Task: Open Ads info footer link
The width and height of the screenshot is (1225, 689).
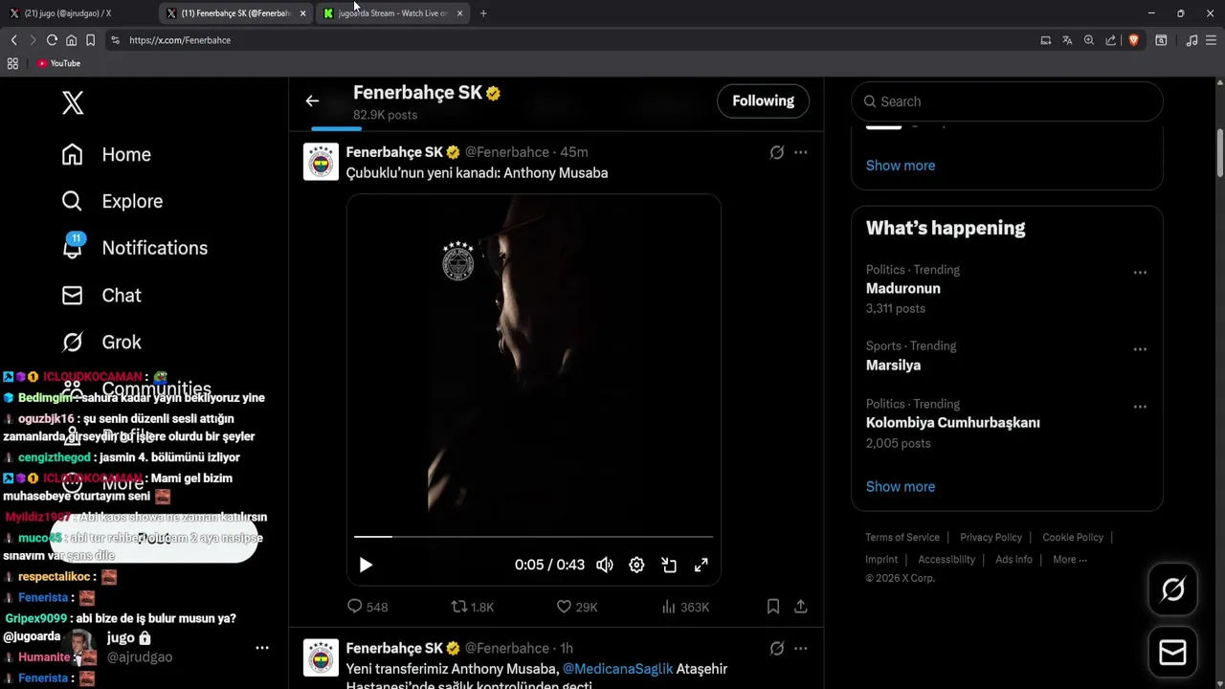Action: click(1013, 560)
